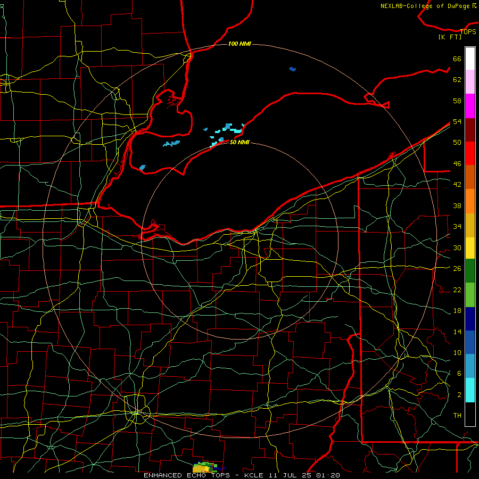This screenshot has width=479, height=479.
Task: Click the white swatch in the tops legend
Action: click(470, 59)
